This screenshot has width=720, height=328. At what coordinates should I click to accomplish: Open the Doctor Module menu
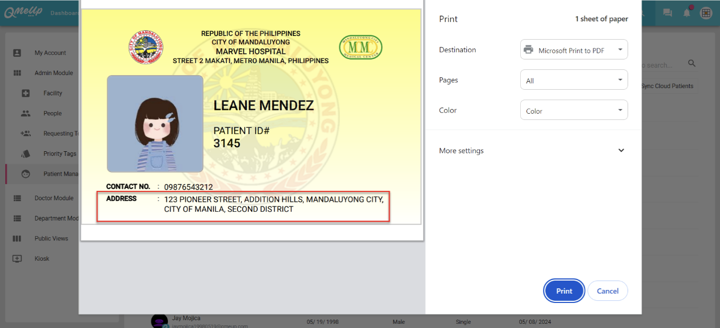pos(53,198)
